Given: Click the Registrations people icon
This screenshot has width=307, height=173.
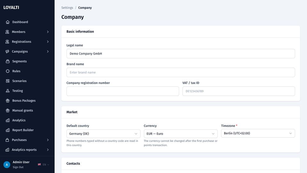Looking at the screenshot, I should (x=7, y=42).
